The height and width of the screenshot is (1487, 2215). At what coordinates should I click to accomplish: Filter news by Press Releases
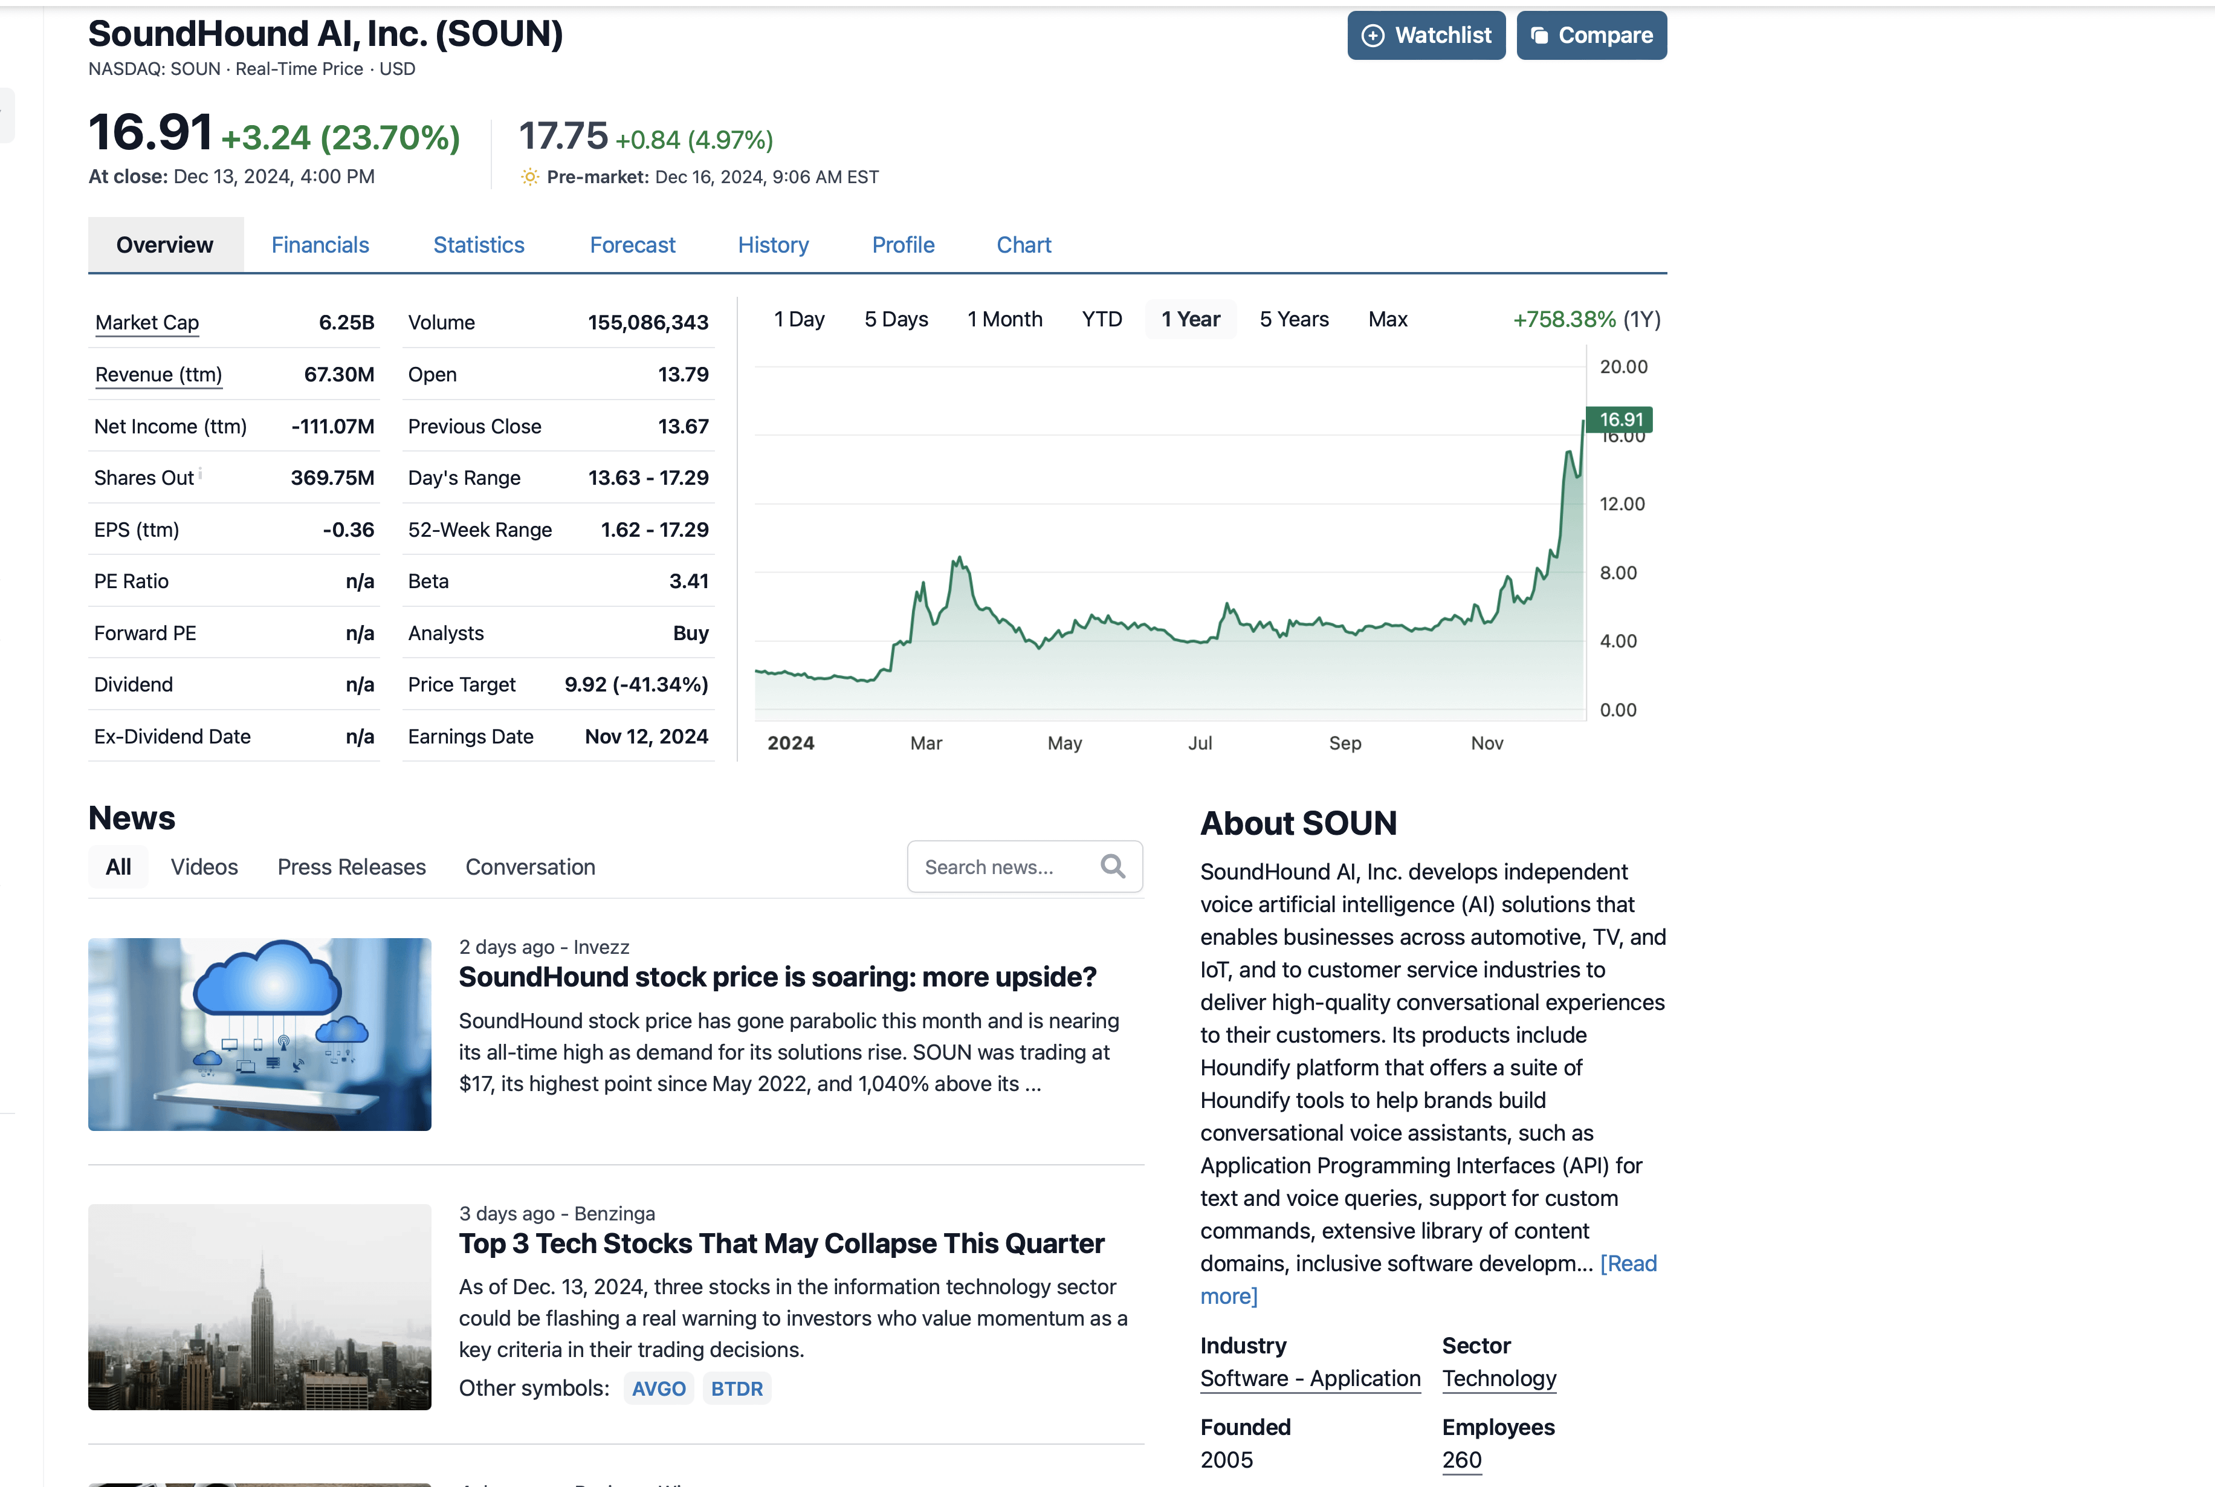coord(352,867)
